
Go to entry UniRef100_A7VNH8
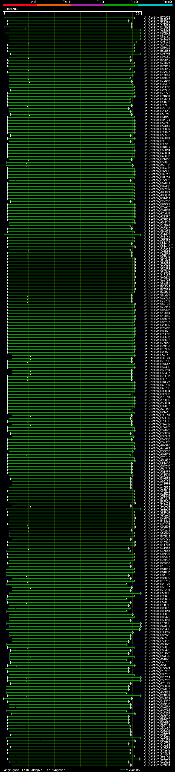tap(157, 81)
